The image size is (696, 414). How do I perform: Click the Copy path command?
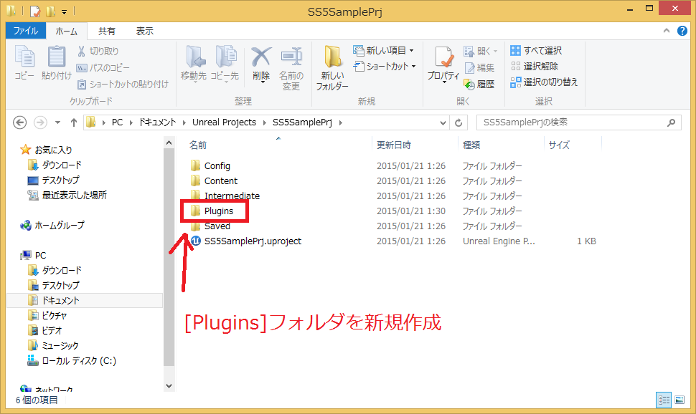[x=103, y=68]
